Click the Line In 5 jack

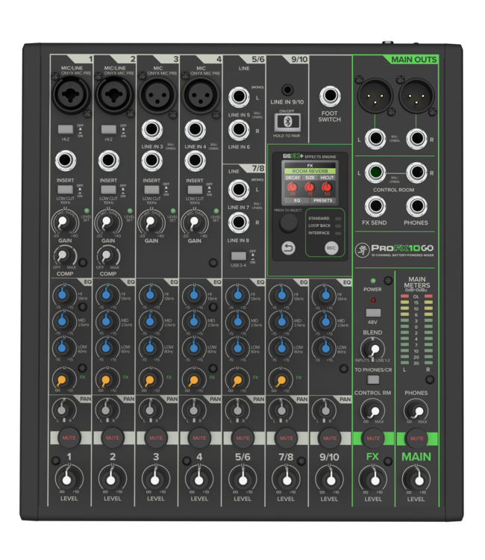coord(239,97)
